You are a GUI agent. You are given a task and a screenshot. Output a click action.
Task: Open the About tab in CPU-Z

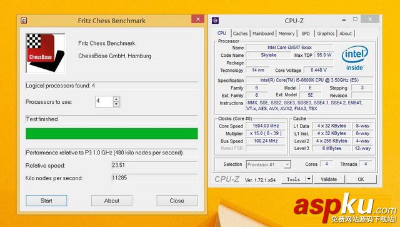[346, 33]
